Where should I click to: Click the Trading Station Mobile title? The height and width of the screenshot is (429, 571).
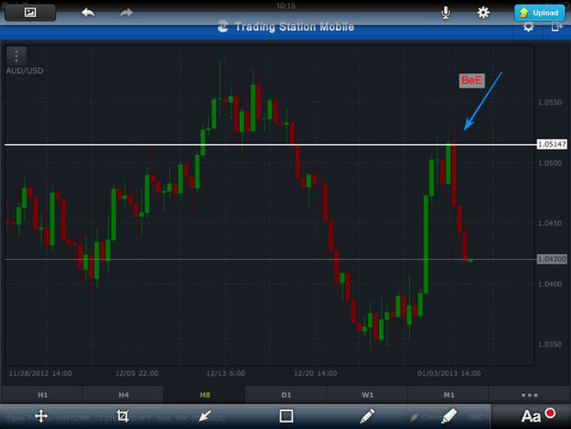pos(294,27)
